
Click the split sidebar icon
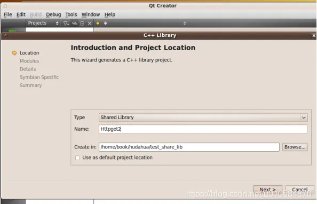click(x=82, y=23)
